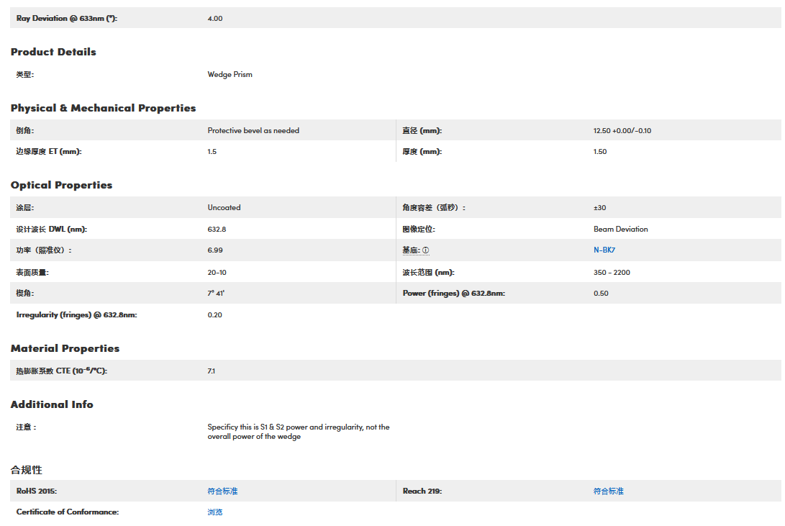The height and width of the screenshot is (526, 785).
Task: Click the Product Details heading
Action: 53,52
